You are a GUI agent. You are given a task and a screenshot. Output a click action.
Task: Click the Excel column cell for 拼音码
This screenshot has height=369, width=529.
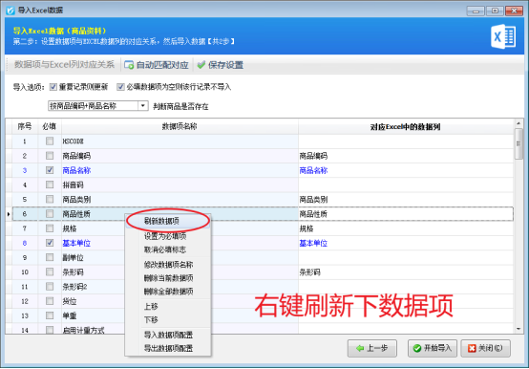[x=406, y=184]
